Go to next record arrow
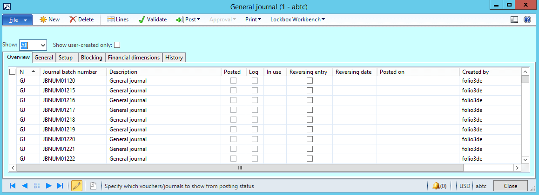The image size is (539, 195). 48,186
